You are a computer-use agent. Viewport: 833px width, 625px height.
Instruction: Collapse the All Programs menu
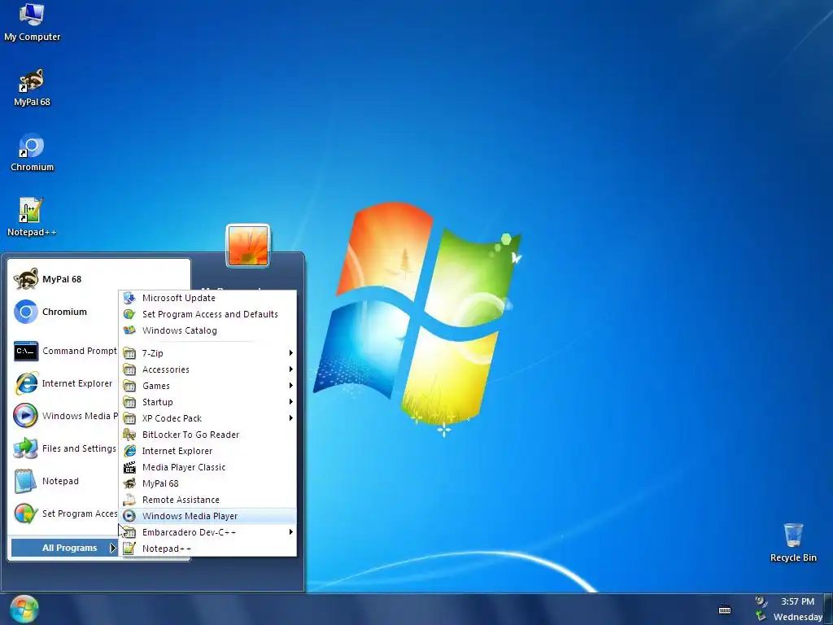(64, 548)
